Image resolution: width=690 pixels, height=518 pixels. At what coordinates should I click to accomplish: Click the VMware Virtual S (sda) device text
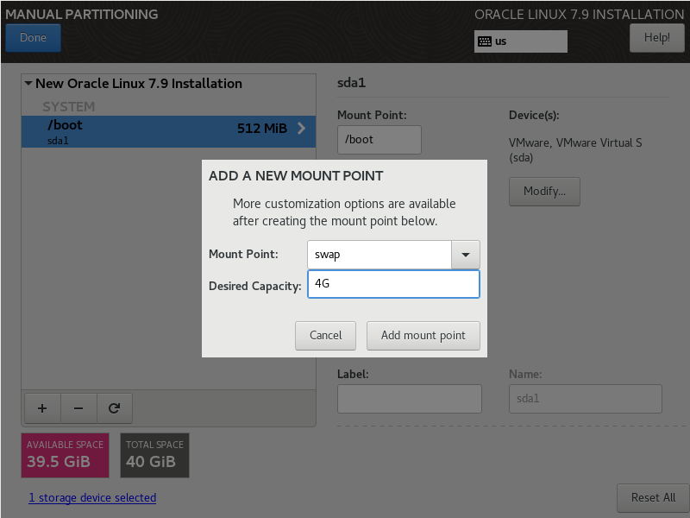click(575, 150)
